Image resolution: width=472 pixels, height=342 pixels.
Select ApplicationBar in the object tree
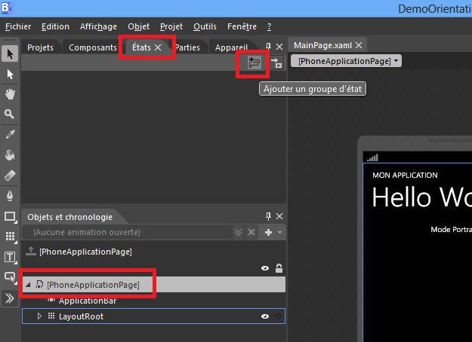point(86,301)
